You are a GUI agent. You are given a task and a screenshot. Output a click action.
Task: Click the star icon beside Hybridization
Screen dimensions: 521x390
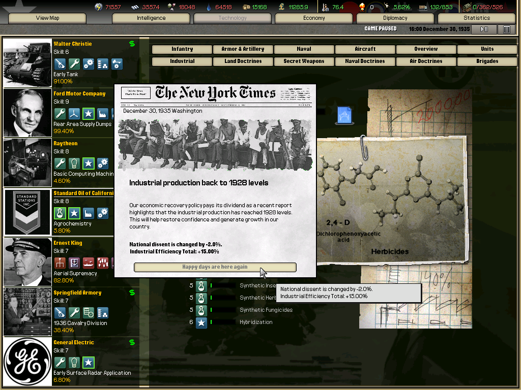201,322
